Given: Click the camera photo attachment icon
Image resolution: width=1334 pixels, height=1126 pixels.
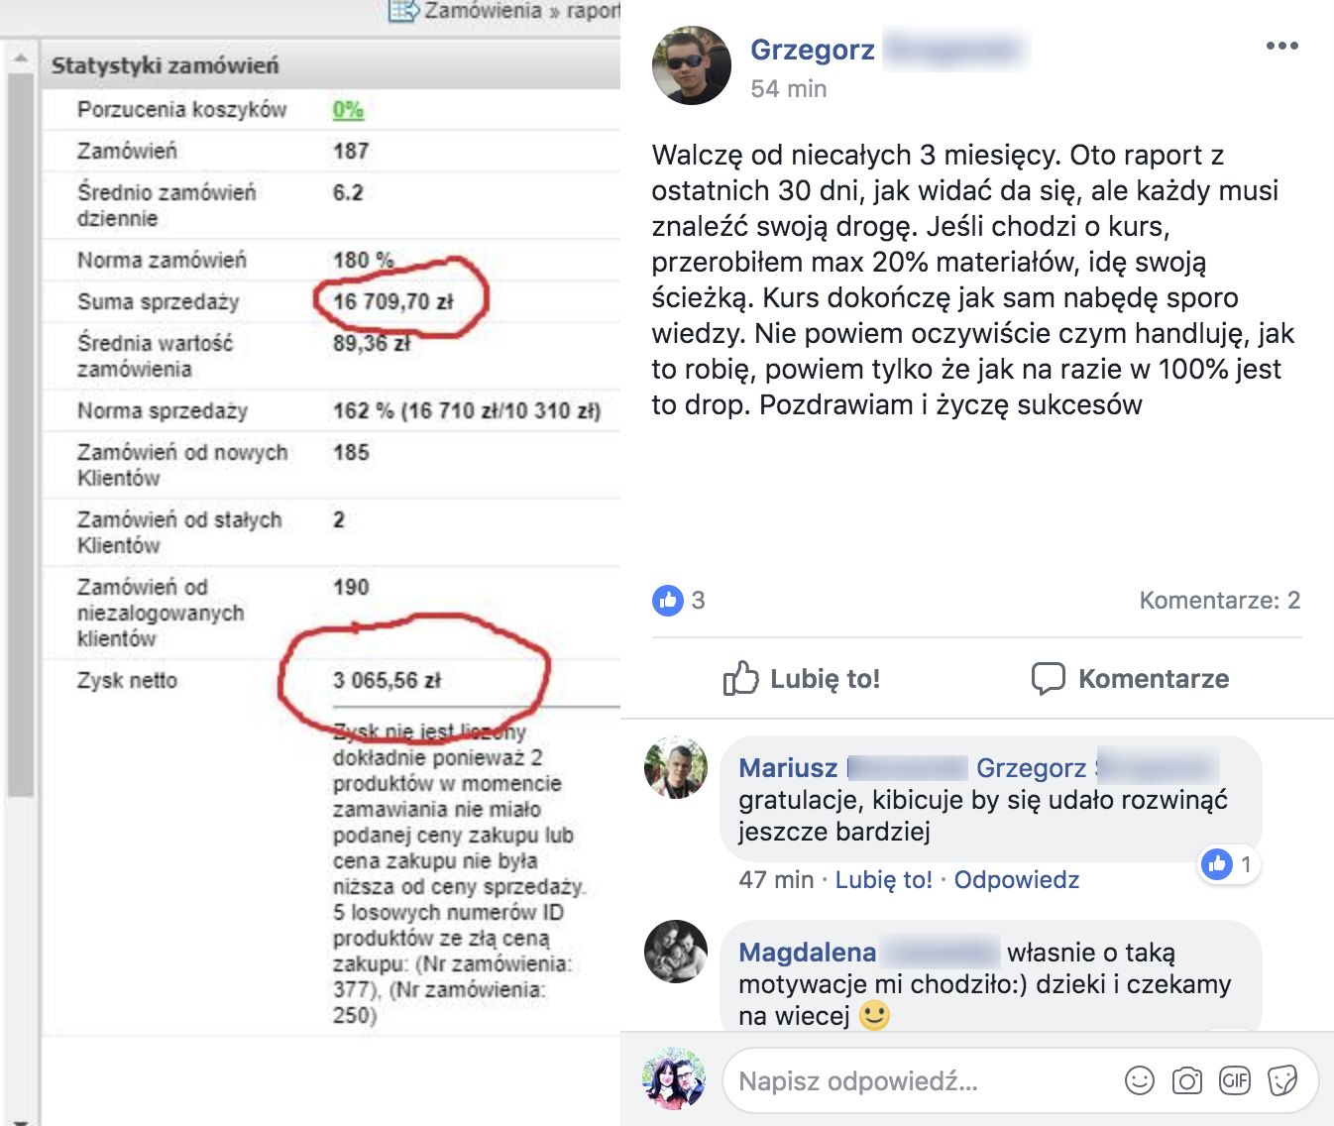Looking at the screenshot, I should (x=1187, y=1080).
